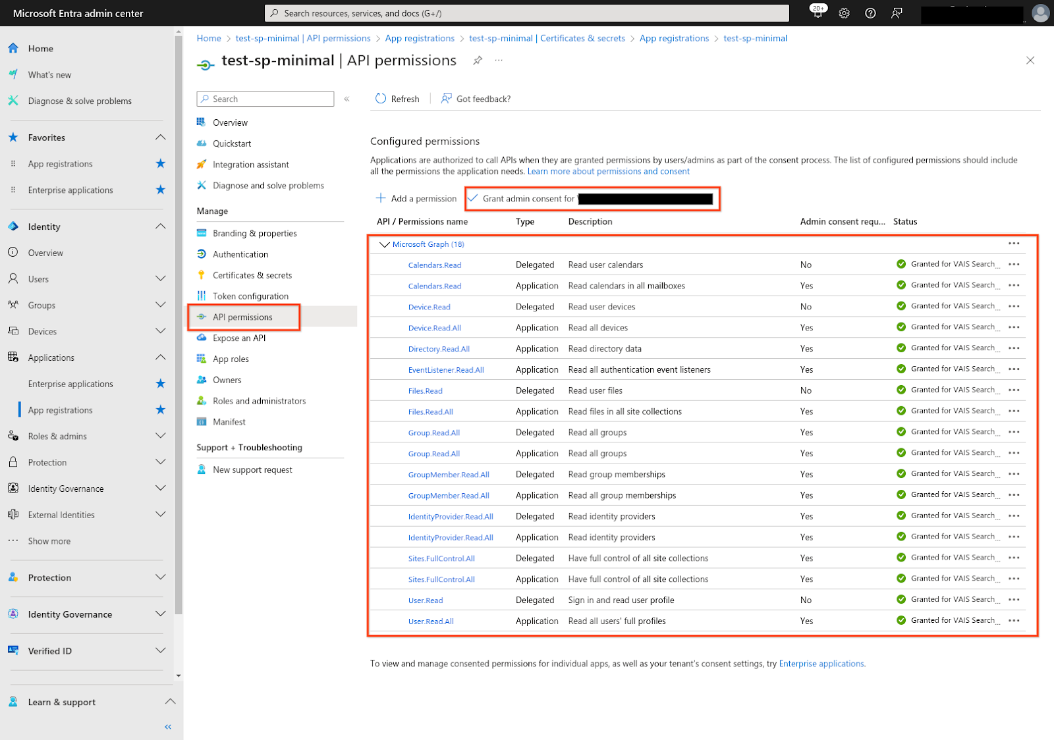Close the API permissions blade
Viewport: 1054px width, 740px height.
click(1030, 61)
